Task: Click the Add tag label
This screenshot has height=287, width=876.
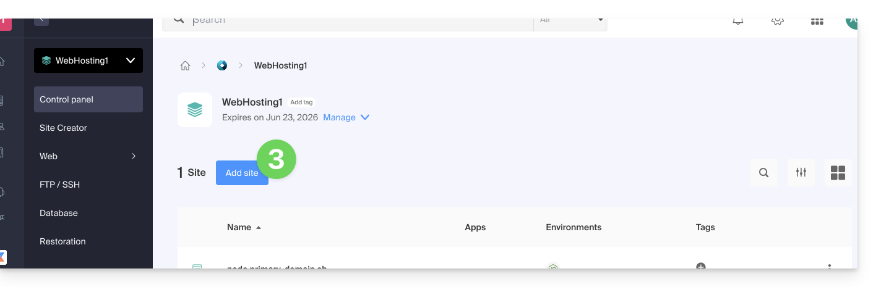Action: [301, 102]
